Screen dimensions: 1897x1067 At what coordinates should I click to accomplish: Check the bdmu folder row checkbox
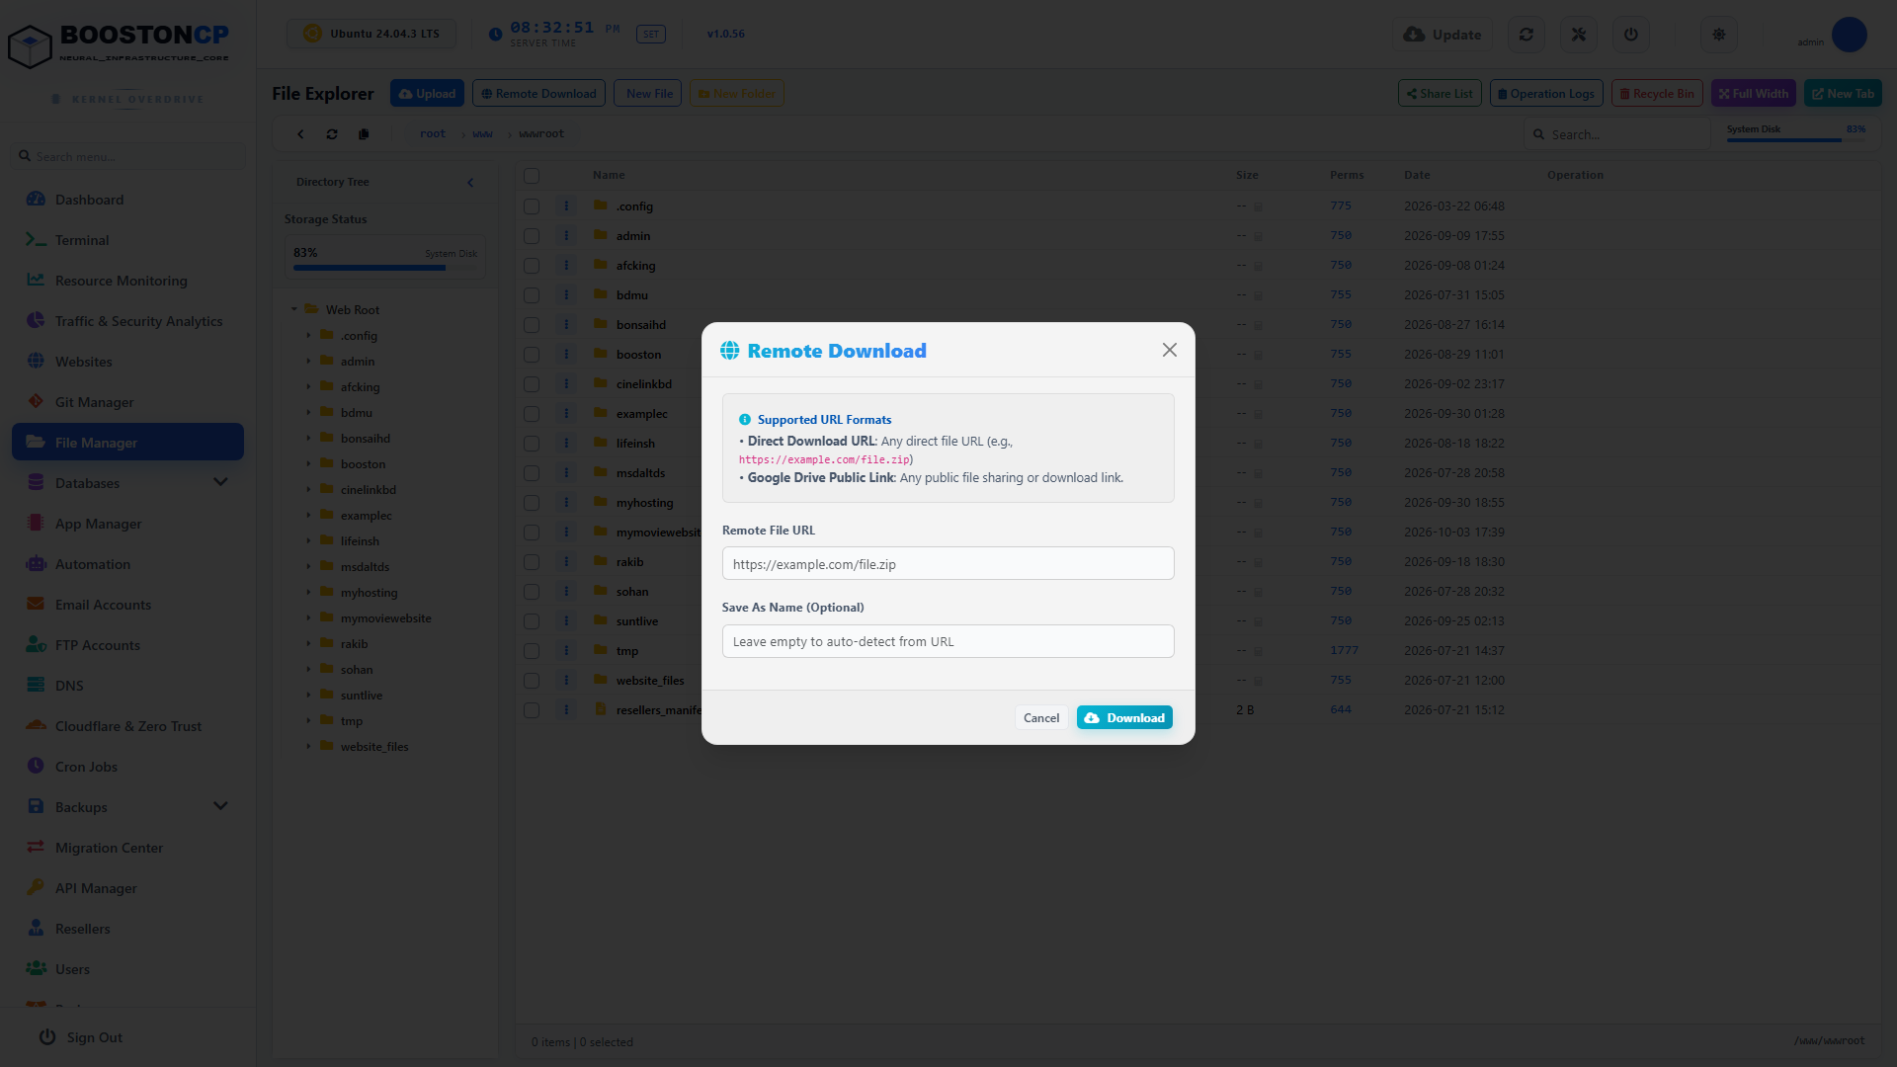pos(532,294)
